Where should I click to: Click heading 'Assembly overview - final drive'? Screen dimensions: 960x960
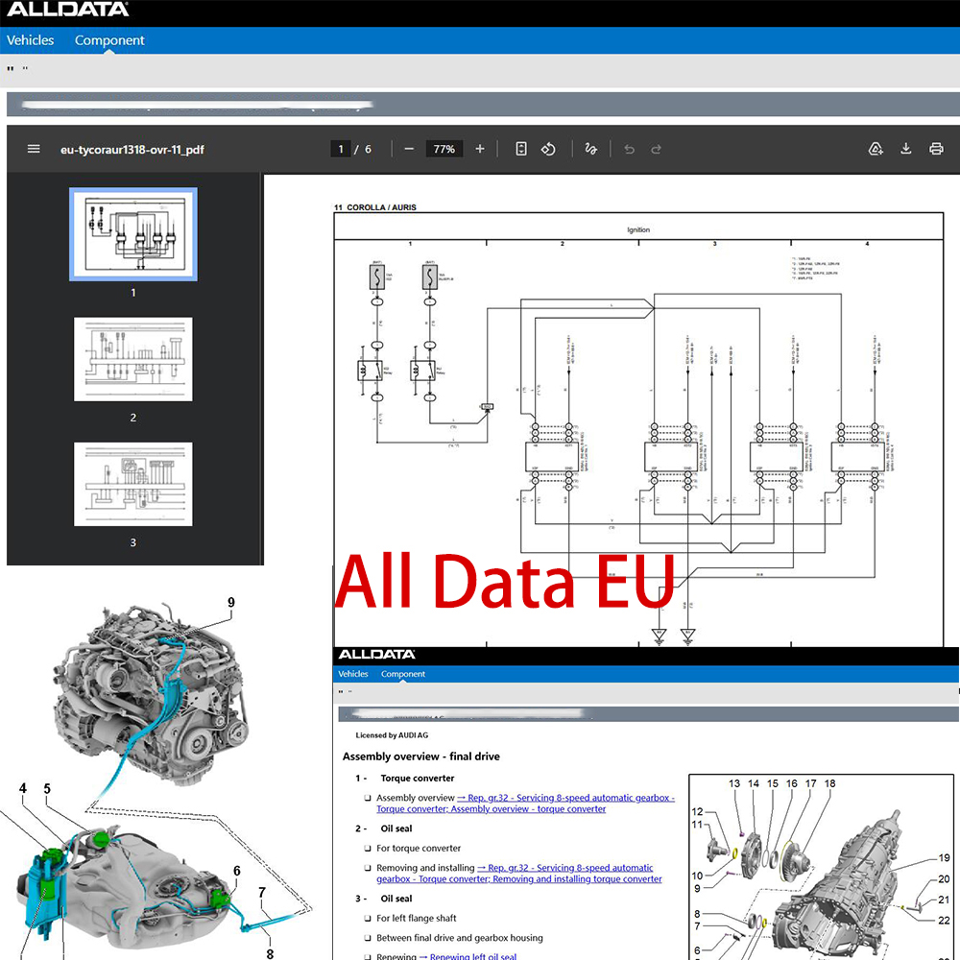click(420, 756)
